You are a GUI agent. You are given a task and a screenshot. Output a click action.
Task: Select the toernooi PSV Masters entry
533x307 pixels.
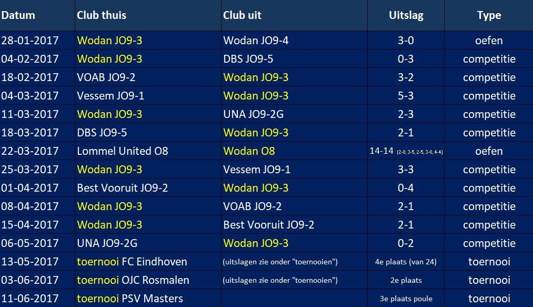[x=130, y=299]
